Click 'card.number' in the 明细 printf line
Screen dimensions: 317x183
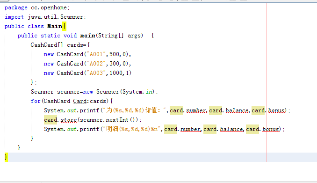pos(182,129)
